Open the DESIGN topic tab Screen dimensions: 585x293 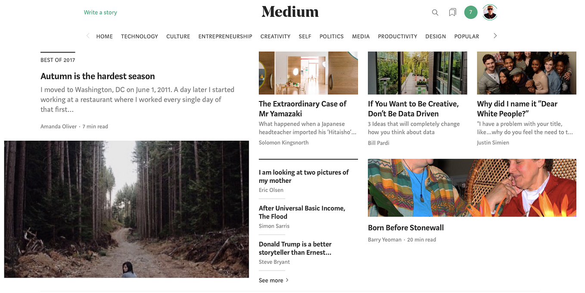click(x=436, y=37)
